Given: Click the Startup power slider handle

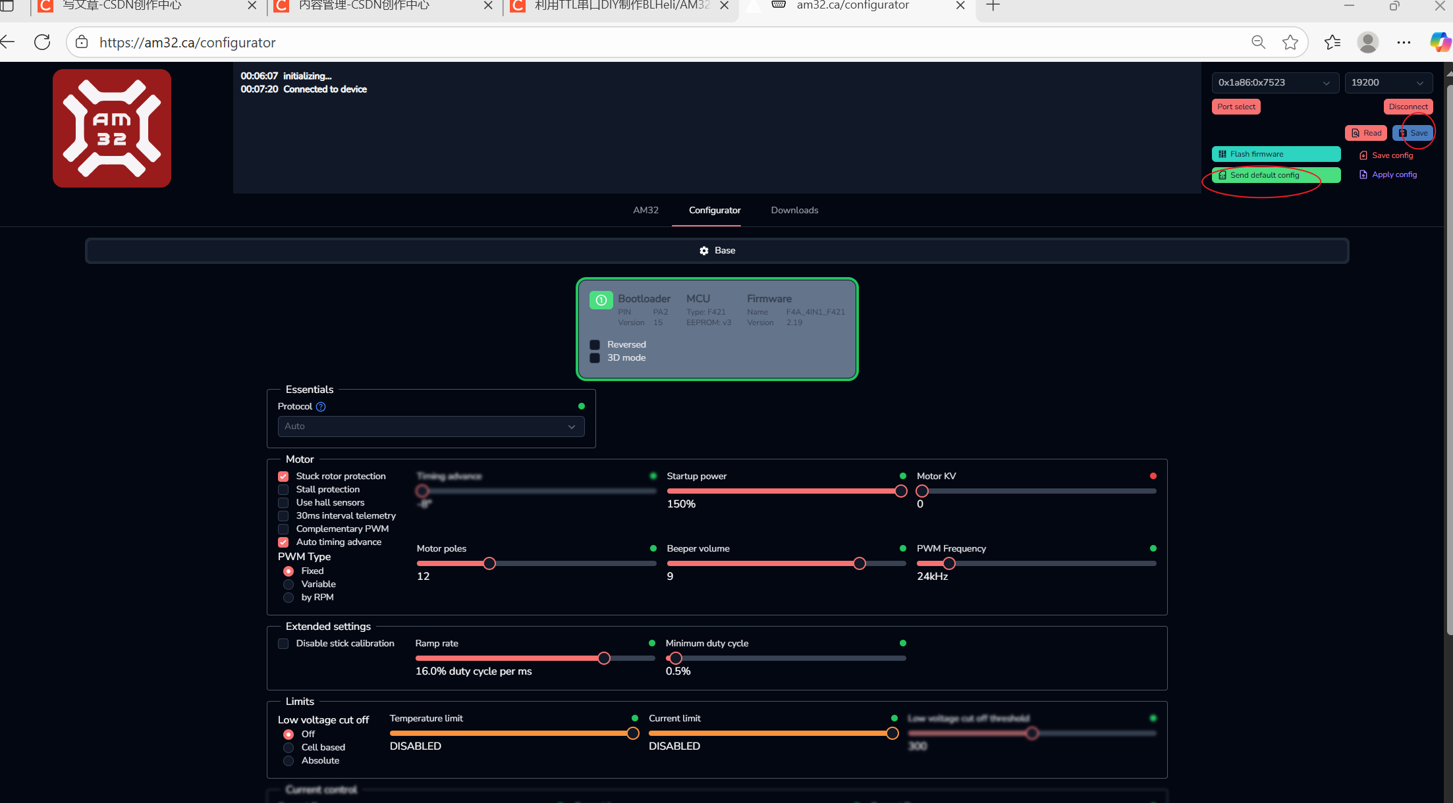Looking at the screenshot, I should coord(900,491).
